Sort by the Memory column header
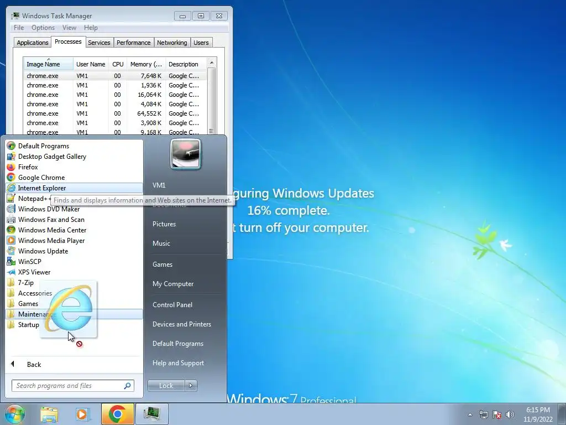 pyautogui.click(x=146, y=64)
